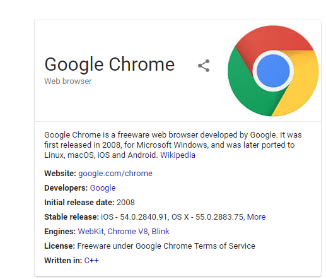
Task: Expand More stable release versions
Action: (x=256, y=217)
